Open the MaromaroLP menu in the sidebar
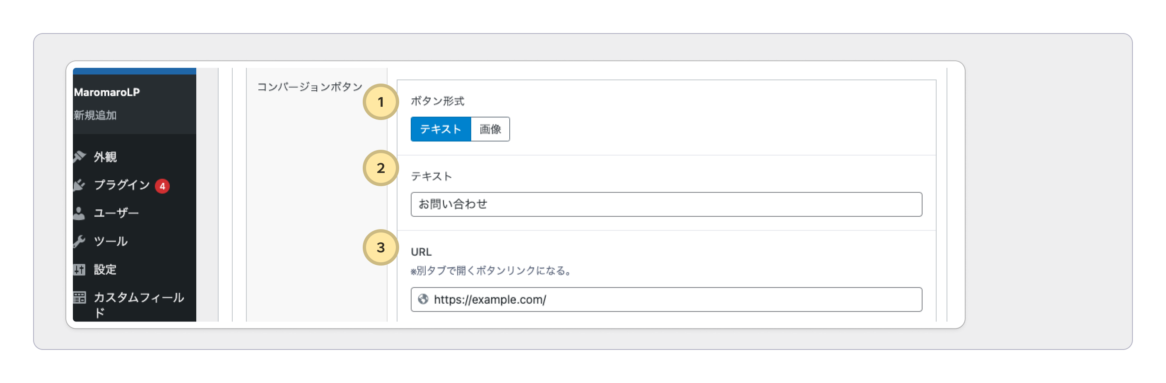 click(107, 92)
